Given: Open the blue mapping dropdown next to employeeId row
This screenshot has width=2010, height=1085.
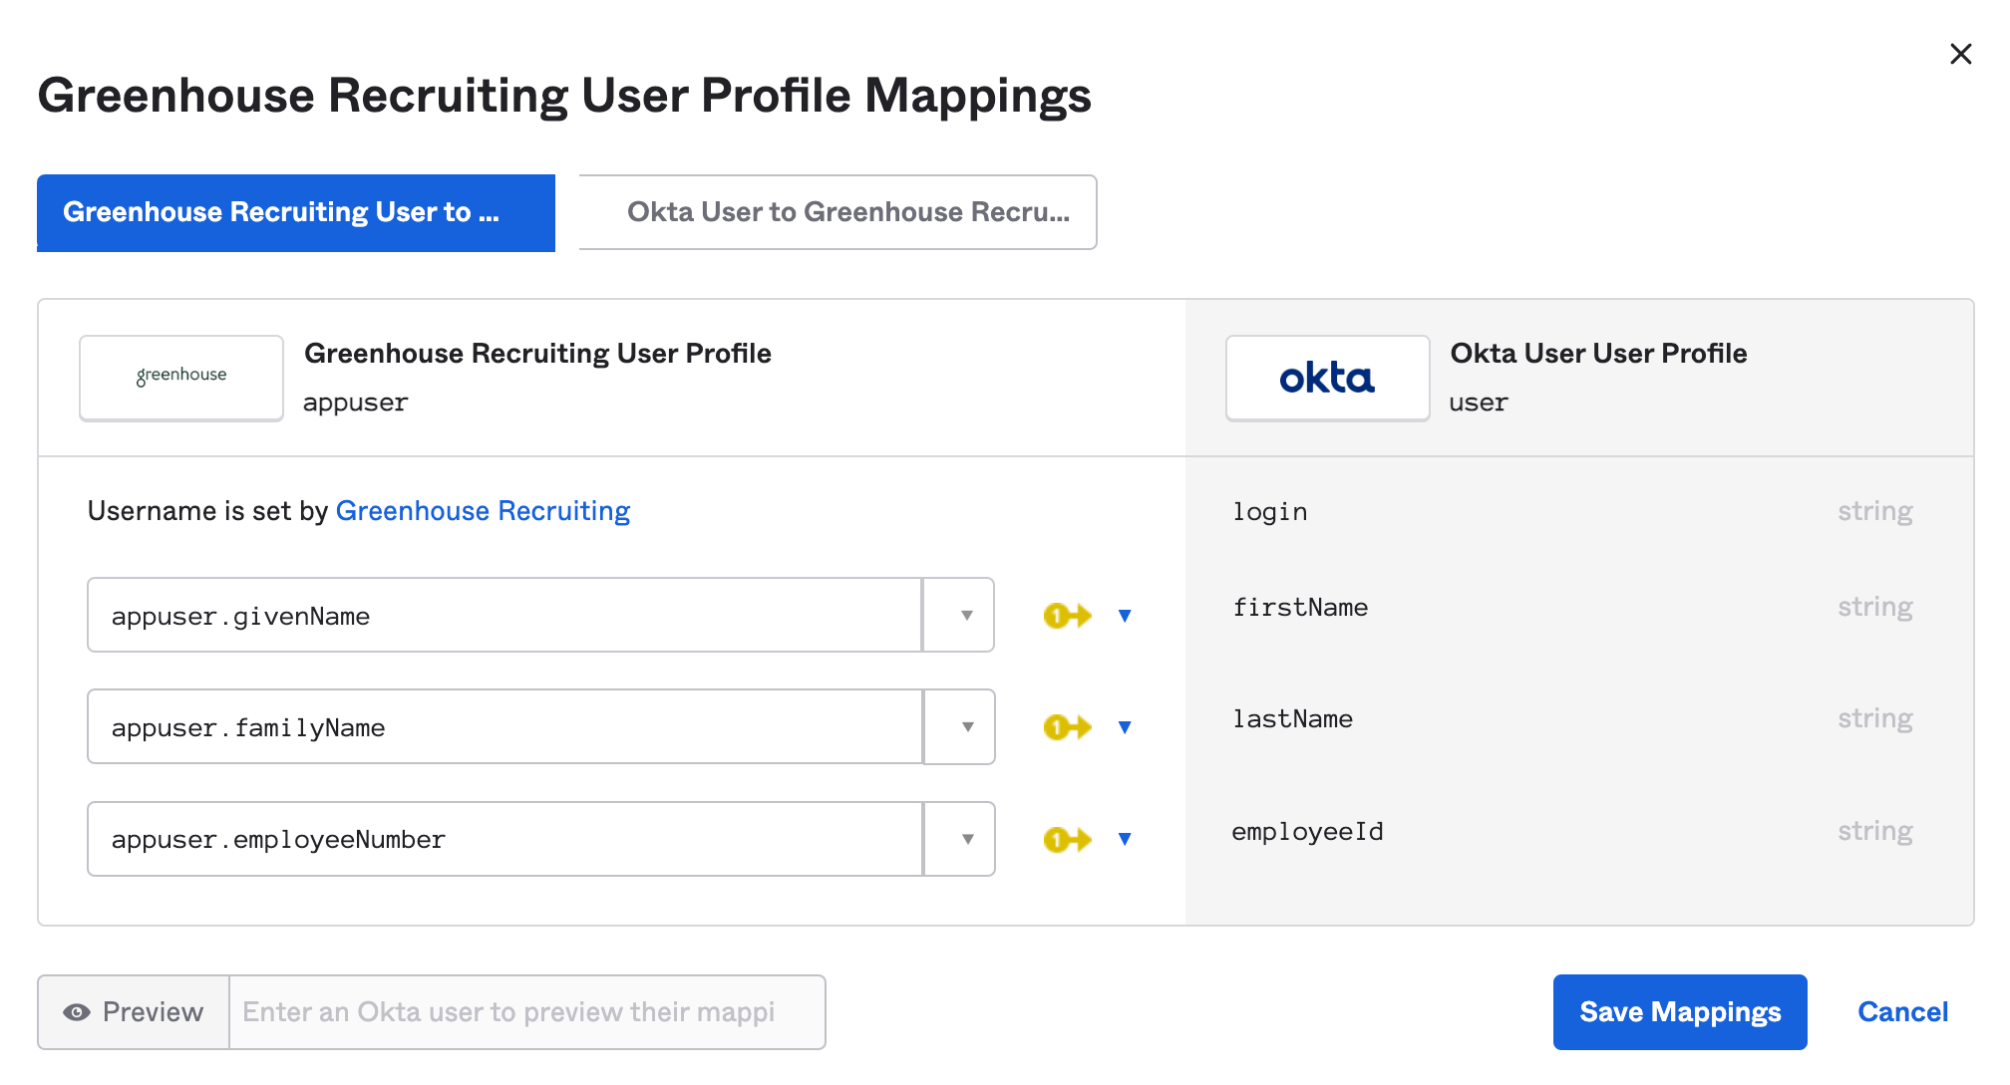Looking at the screenshot, I should click(x=1125, y=839).
